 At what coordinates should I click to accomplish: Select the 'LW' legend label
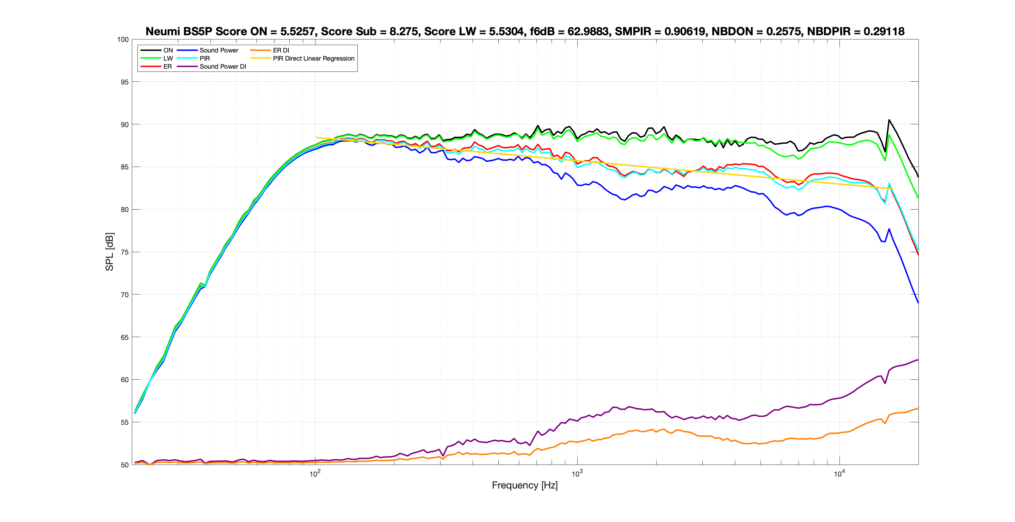[168, 58]
